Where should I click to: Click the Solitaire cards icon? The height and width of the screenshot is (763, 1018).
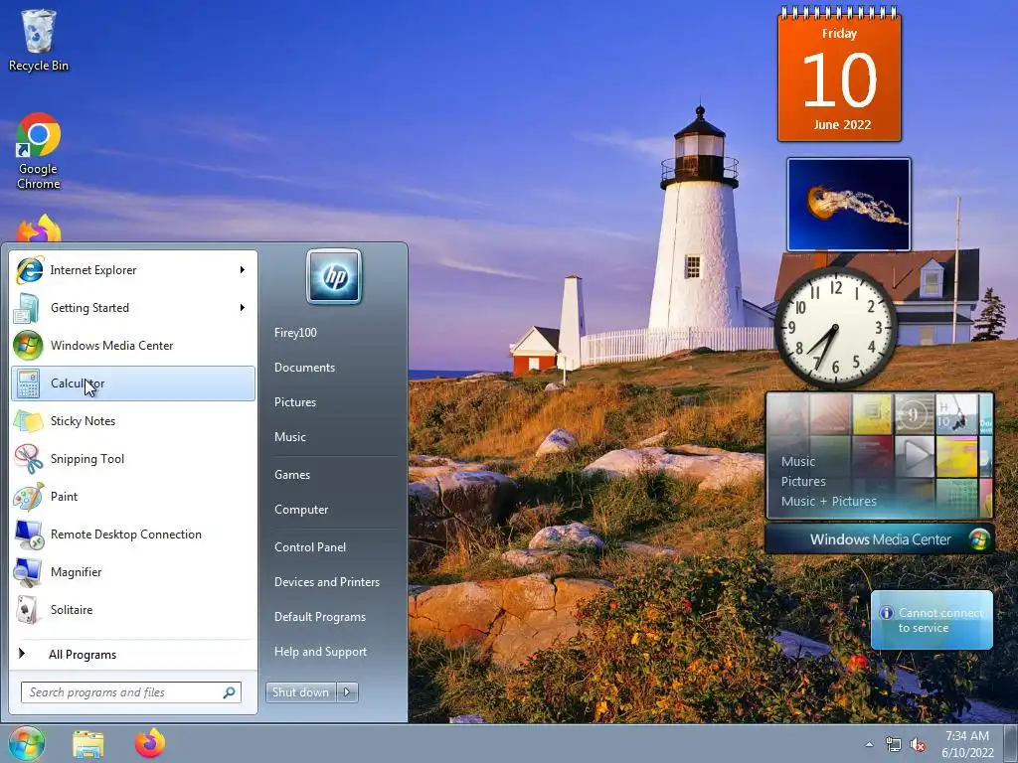tap(28, 610)
